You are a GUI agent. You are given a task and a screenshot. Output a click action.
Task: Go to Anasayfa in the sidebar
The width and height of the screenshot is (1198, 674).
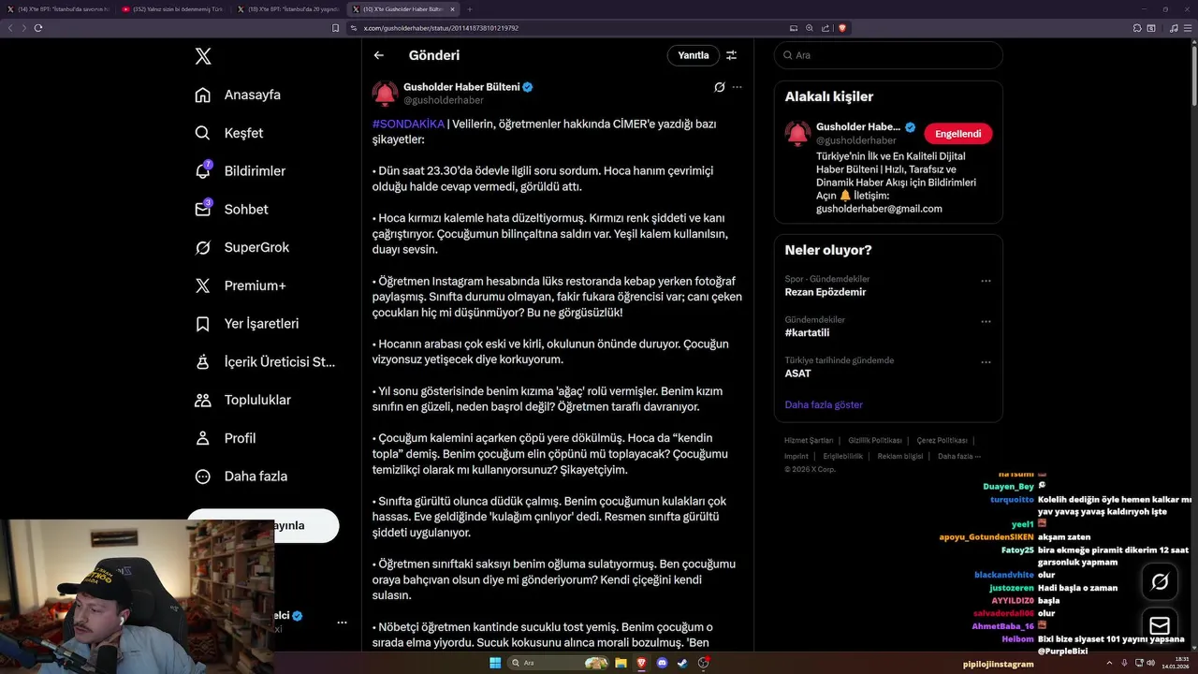coord(238,95)
